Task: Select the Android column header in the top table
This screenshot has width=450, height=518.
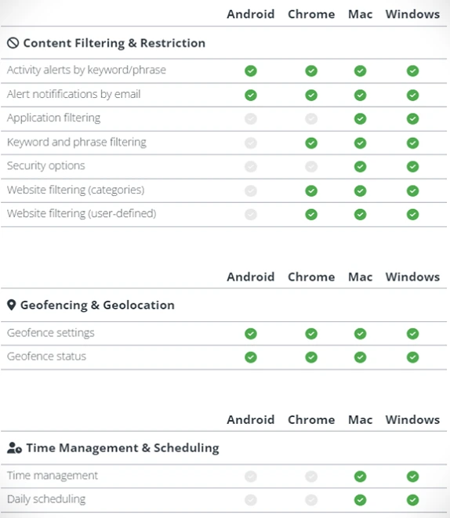Action: (251, 14)
